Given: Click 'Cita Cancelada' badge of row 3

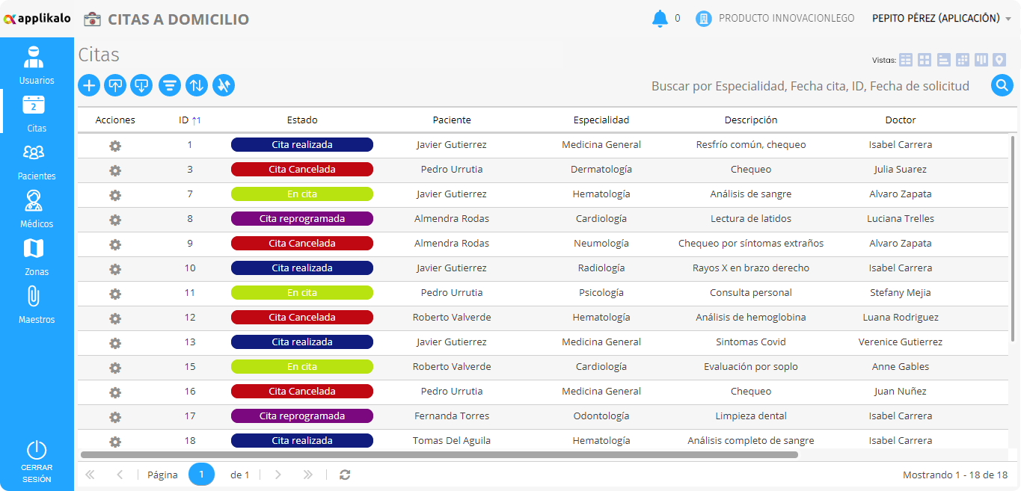Looking at the screenshot, I should 302,170.
